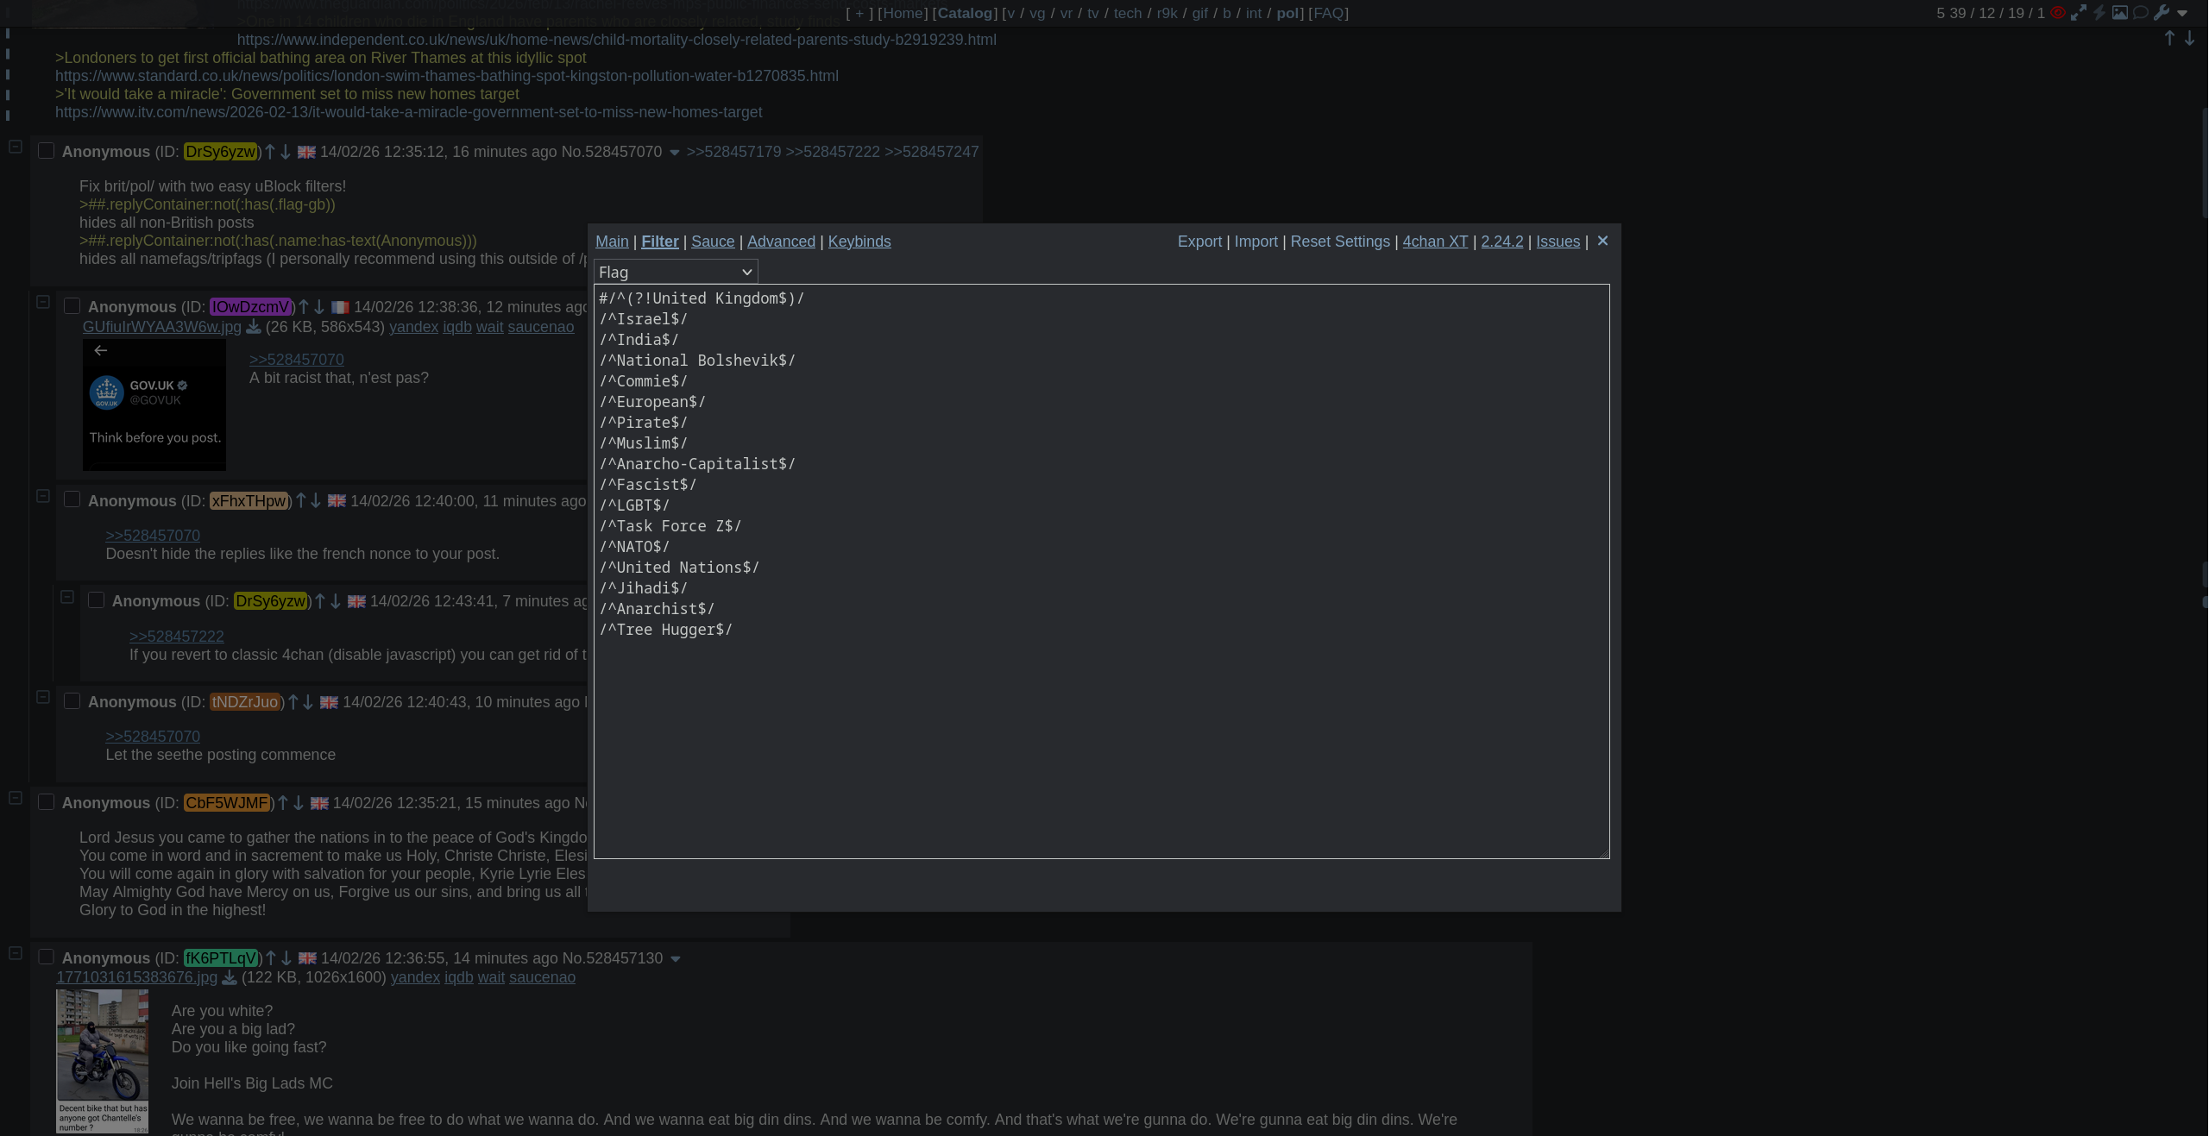Open the quick reply speech bubble icon
This screenshot has width=2209, height=1136.
pos(2141,13)
